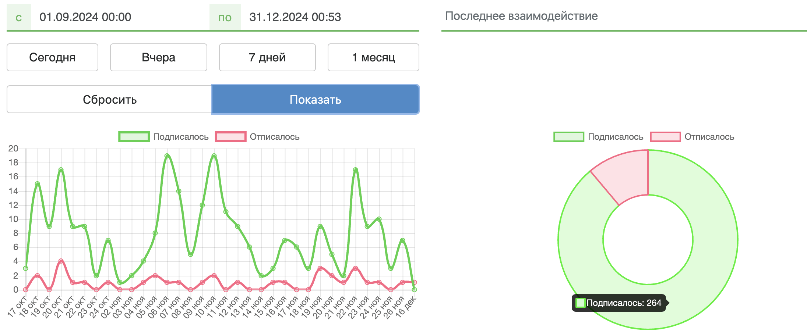Select the pink data point at 20 окт
This screenshot has height=336, width=807.
coord(61,261)
